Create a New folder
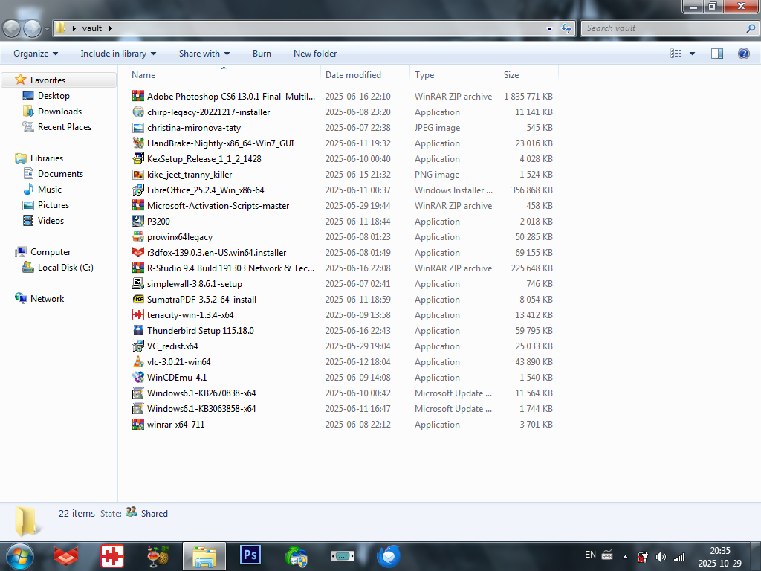Screen dimensions: 761x571 click(315, 54)
